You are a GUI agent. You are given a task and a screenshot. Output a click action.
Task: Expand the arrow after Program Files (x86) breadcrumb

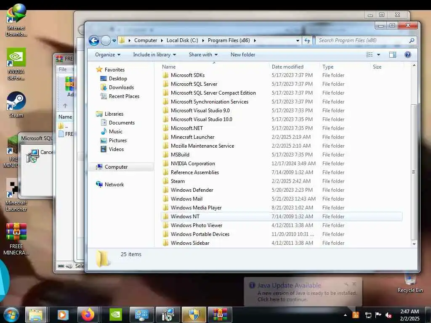click(255, 41)
